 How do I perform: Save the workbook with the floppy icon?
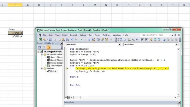(x=50, y=40)
